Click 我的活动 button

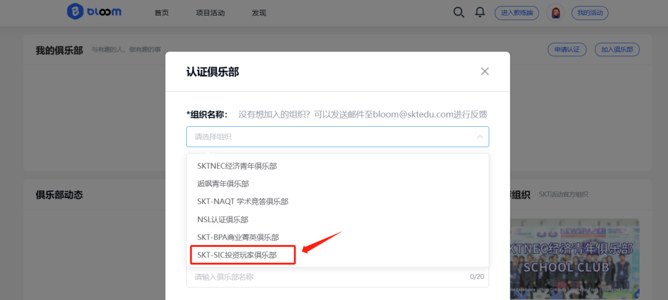(x=590, y=13)
